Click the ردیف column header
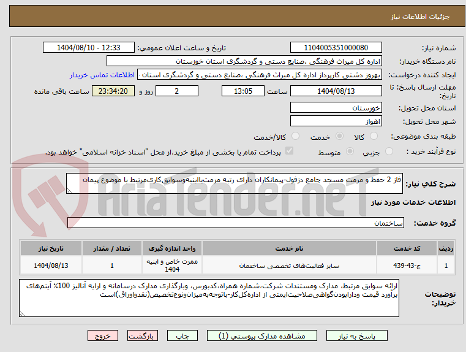The height and width of the screenshot is (352, 466). (446, 248)
